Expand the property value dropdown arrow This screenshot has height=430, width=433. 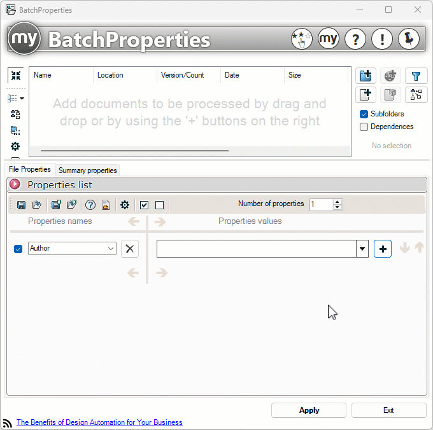click(x=362, y=249)
